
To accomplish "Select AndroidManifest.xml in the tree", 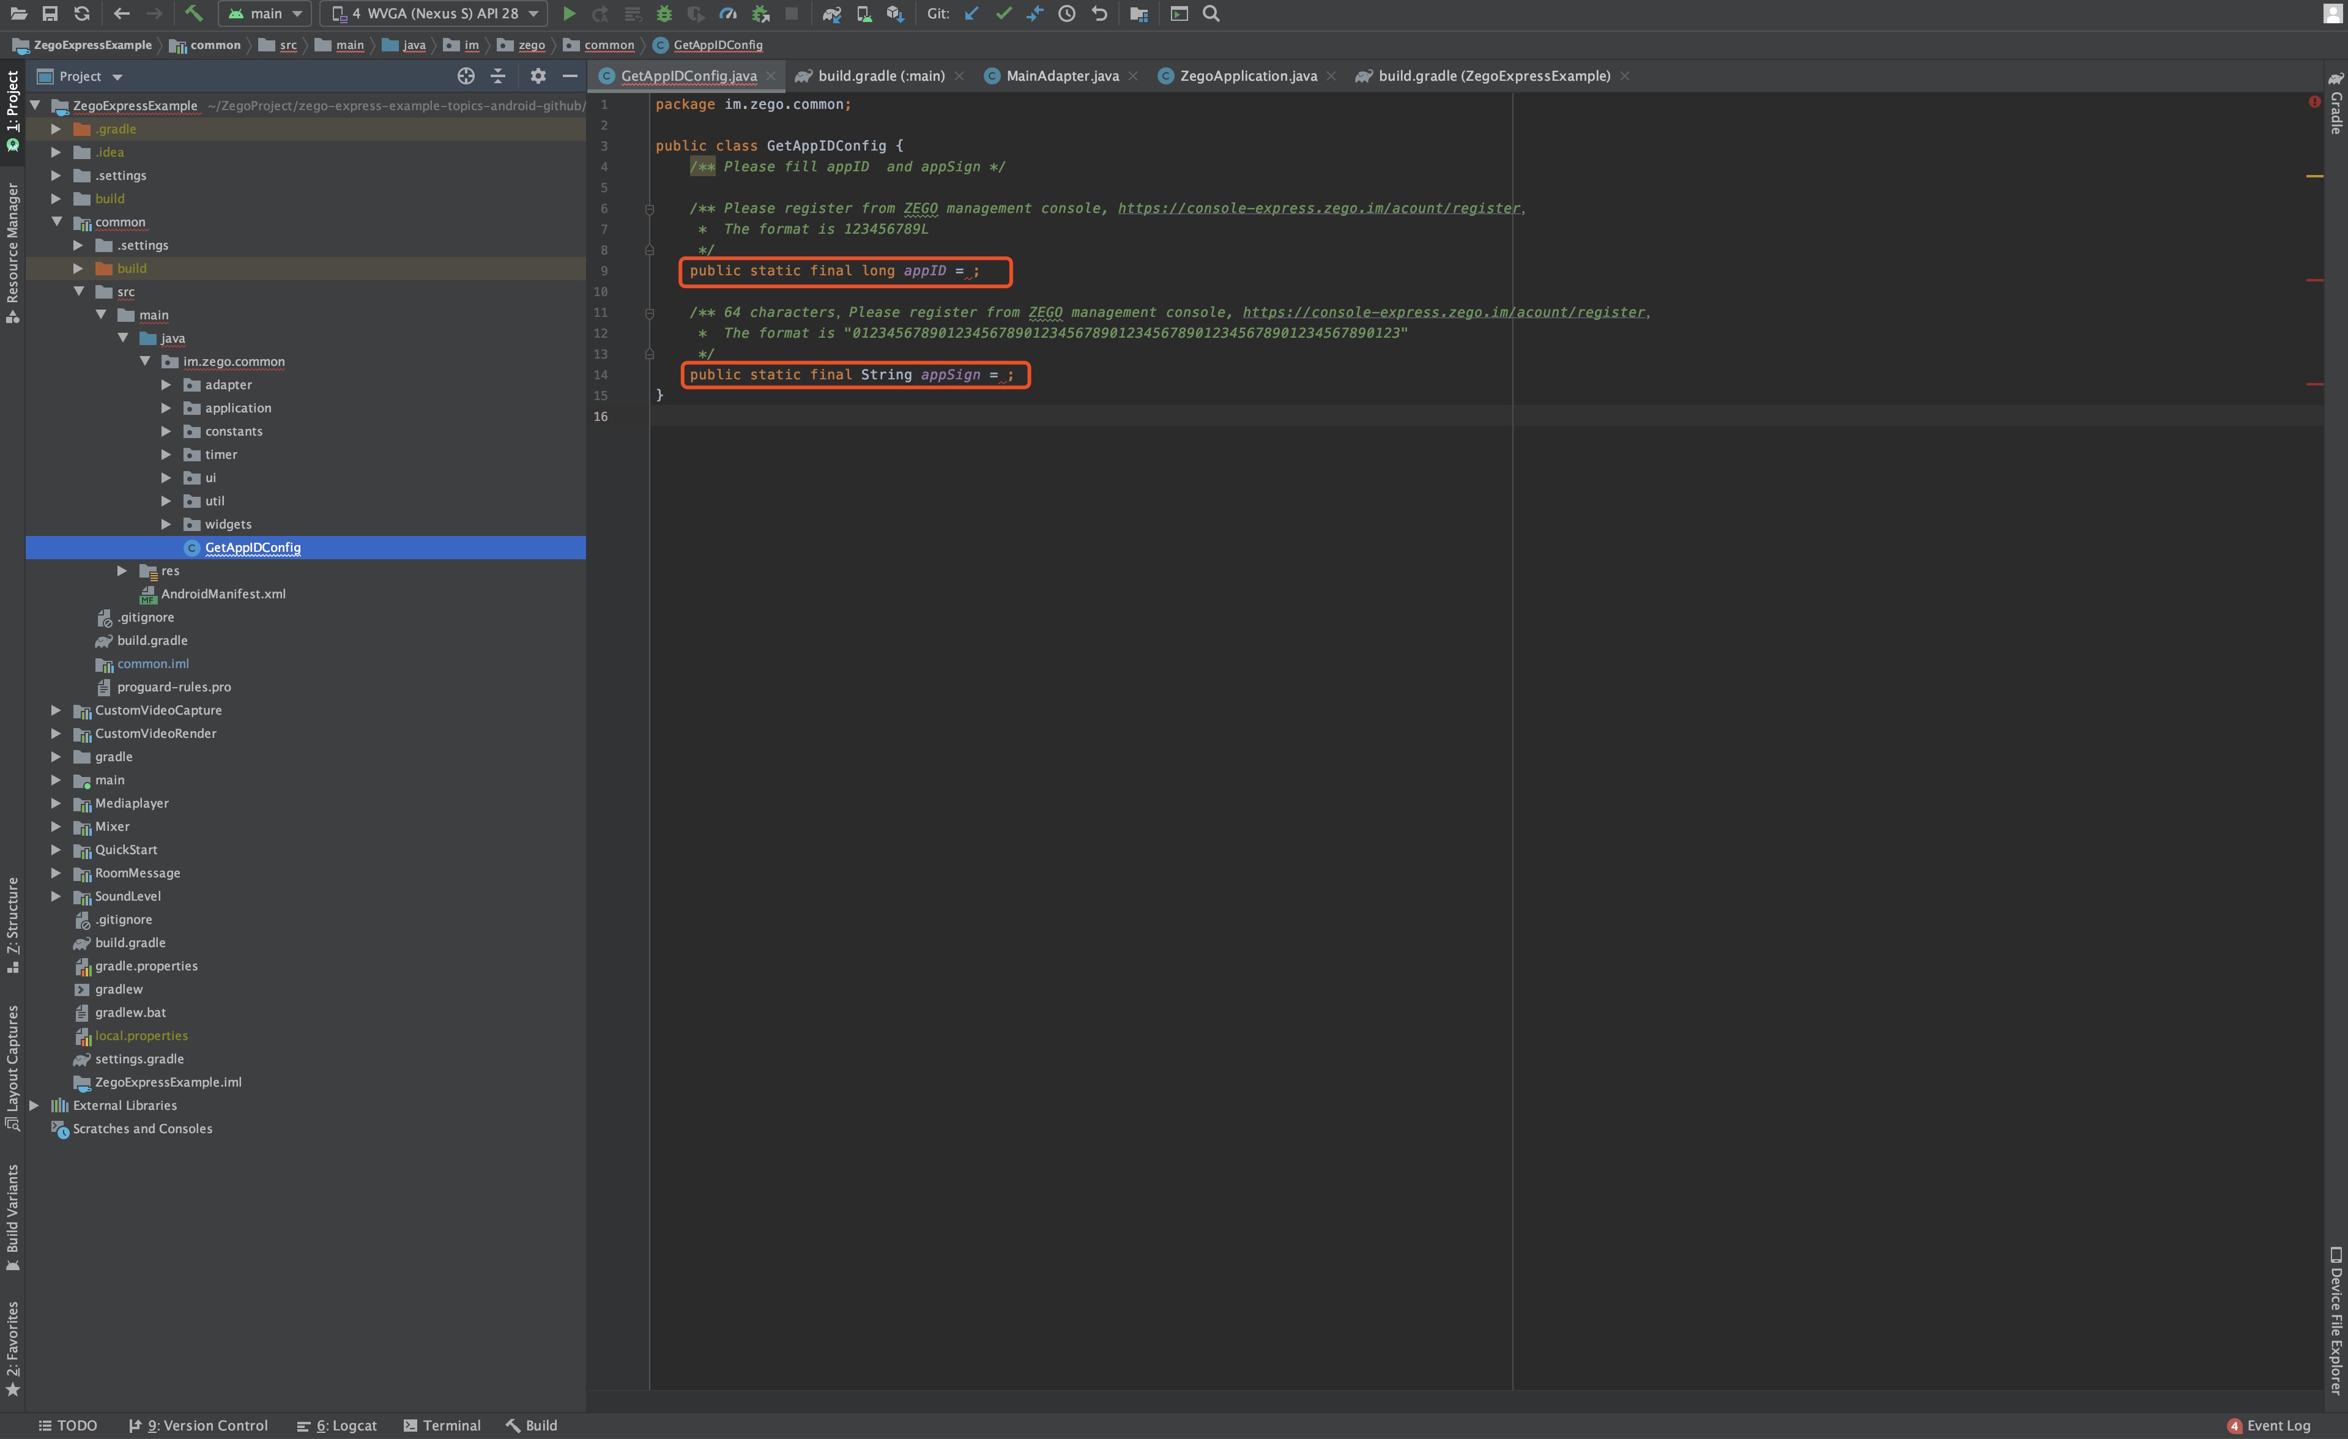I will pyautogui.click(x=223, y=593).
